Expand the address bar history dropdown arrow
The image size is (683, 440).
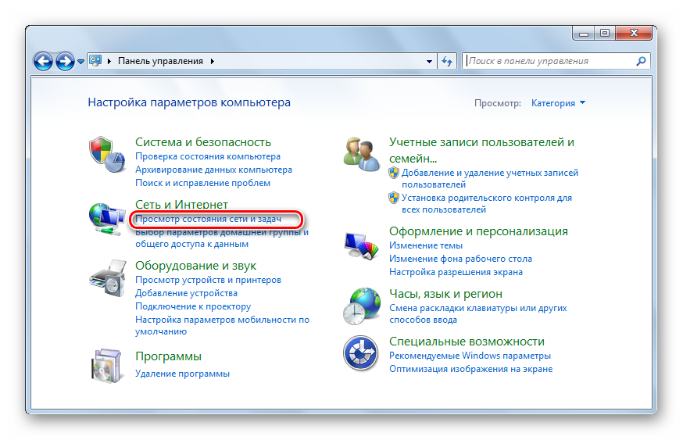pos(430,61)
